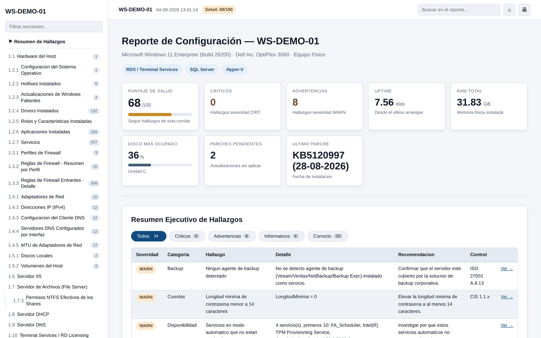Image resolution: width=541 pixels, height=338 pixels.
Task: Select the 1.2.7 Servicios section
Action: (x=54, y=142)
